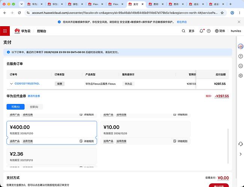Close the 支付 browser tab

click(143, 4)
